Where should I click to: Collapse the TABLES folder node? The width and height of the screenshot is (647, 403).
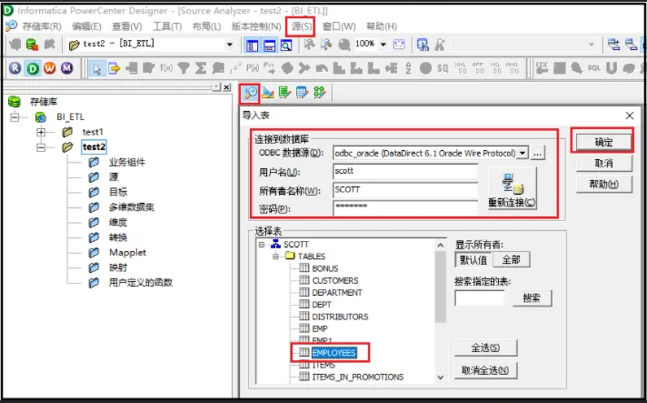[275, 257]
